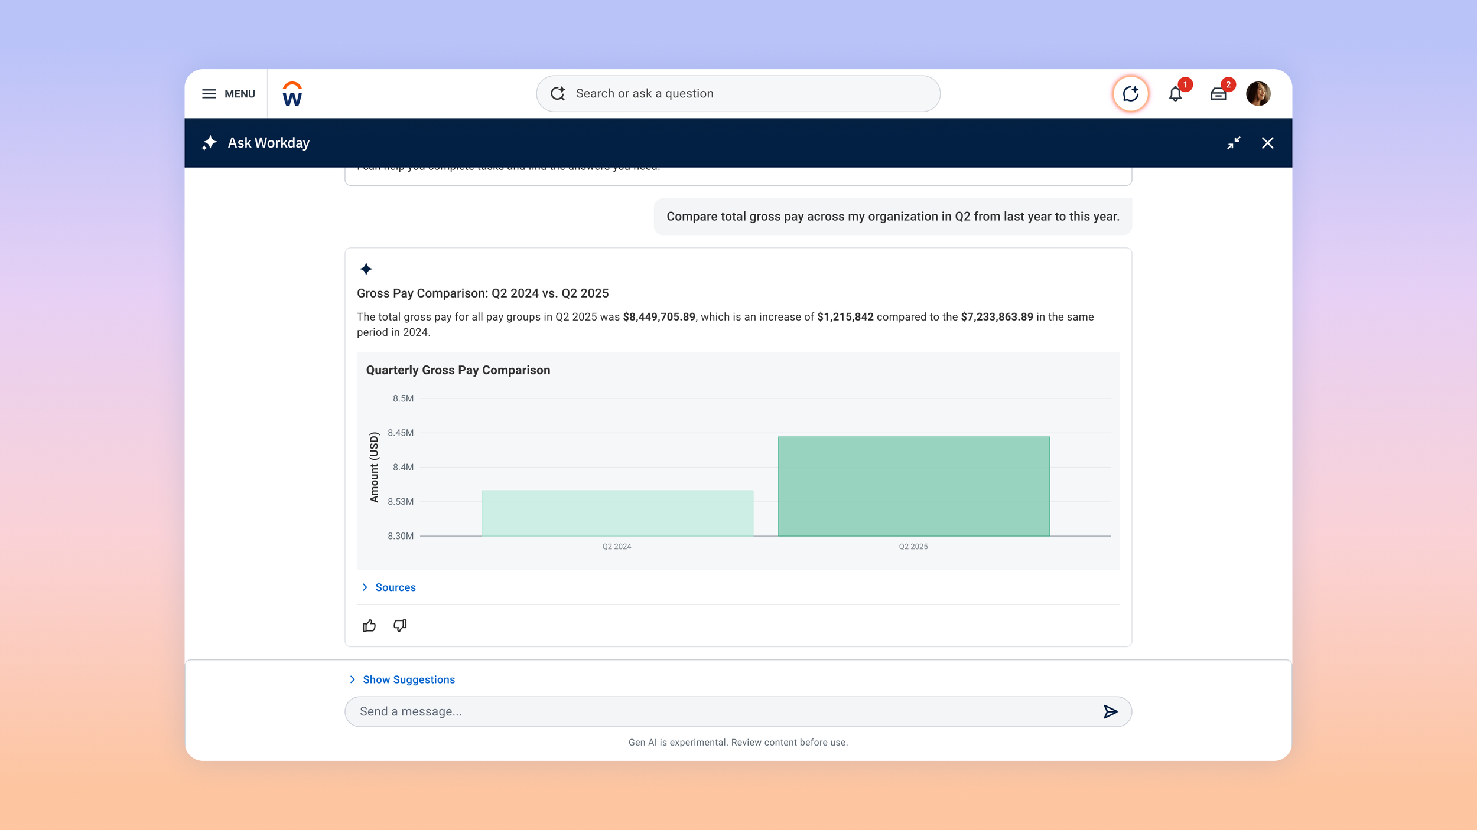This screenshot has width=1477, height=830.
Task: Open the inbox tray icon
Action: [1218, 94]
